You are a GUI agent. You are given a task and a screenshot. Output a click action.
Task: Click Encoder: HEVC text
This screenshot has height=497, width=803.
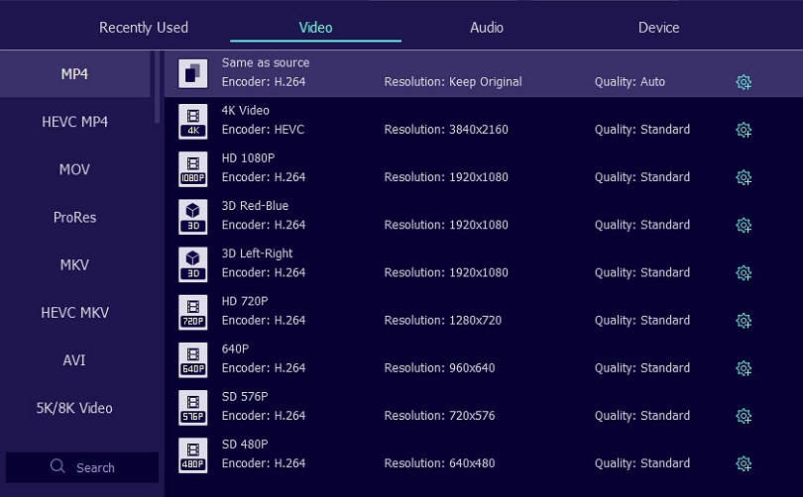(264, 130)
